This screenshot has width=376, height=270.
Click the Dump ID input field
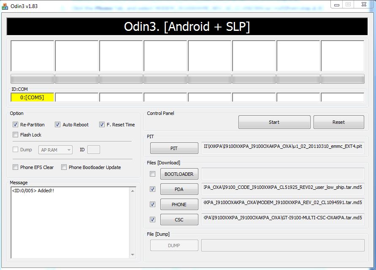pyautogui.click(x=94, y=150)
